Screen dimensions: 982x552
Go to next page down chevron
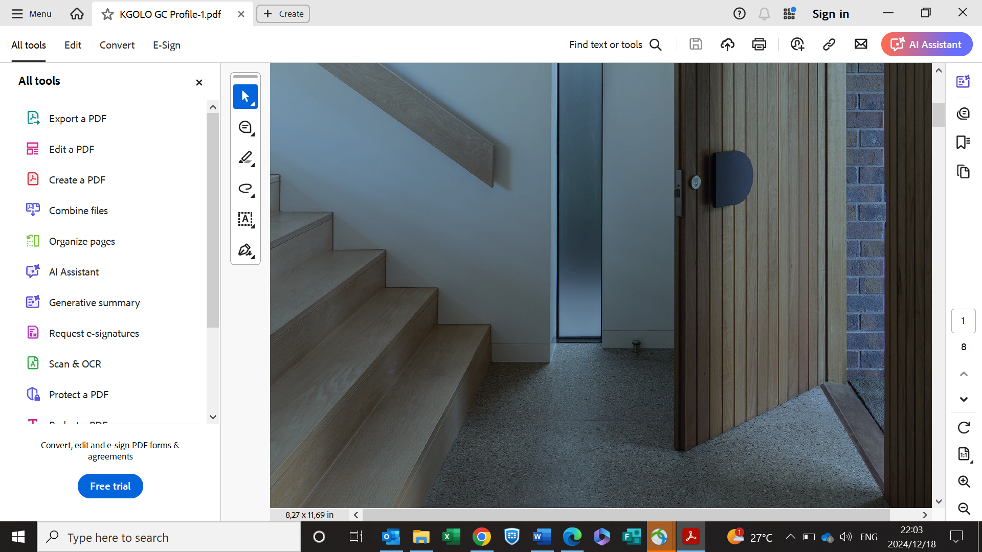(x=964, y=399)
